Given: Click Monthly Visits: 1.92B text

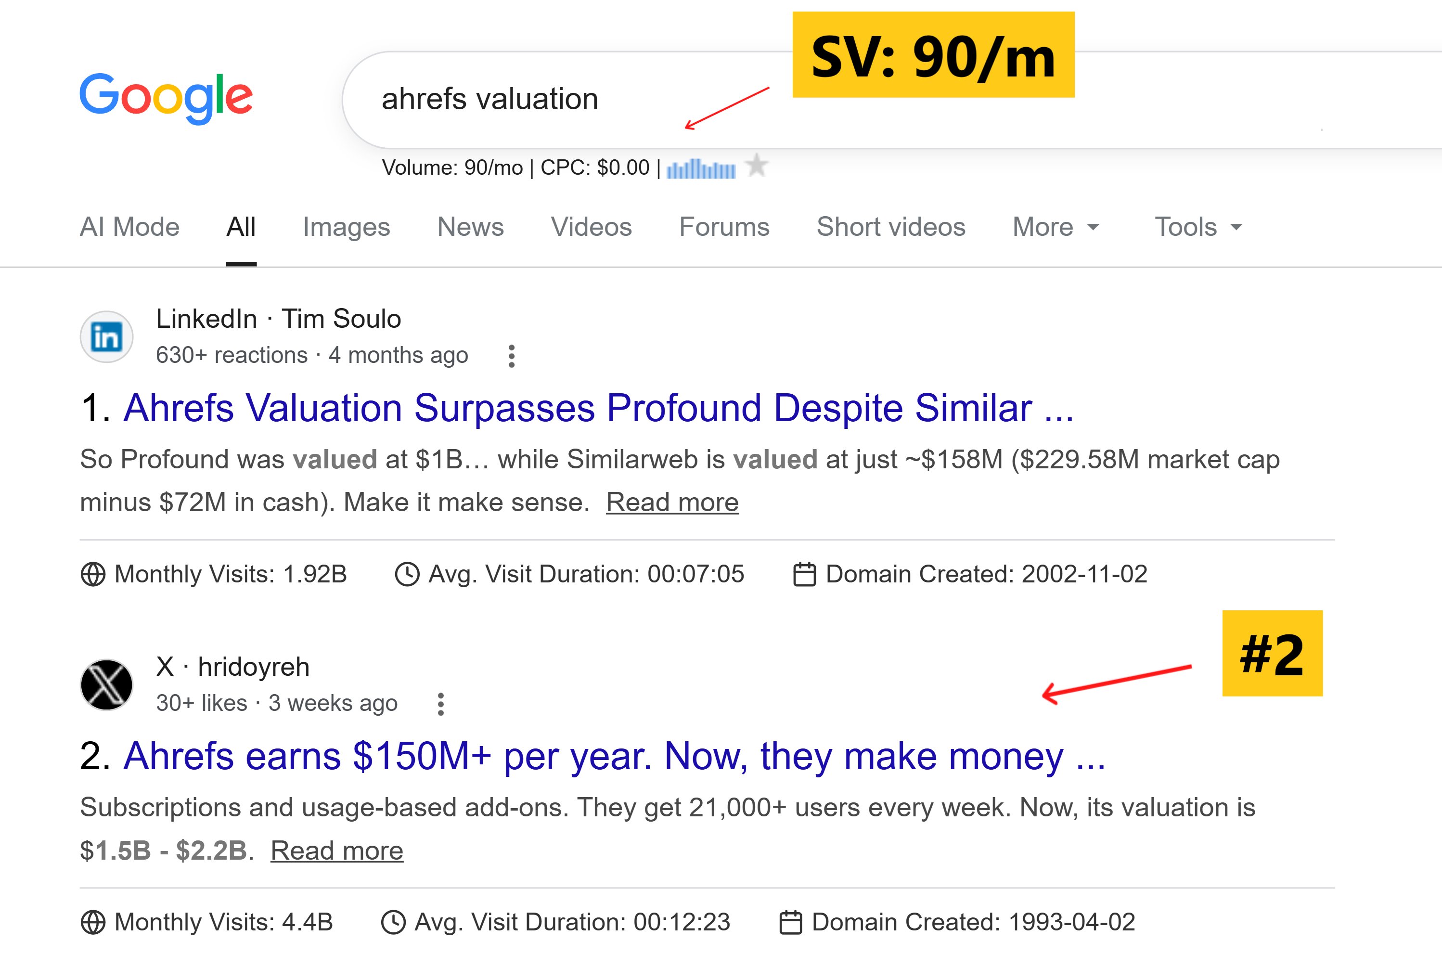Looking at the screenshot, I should click(230, 574).
